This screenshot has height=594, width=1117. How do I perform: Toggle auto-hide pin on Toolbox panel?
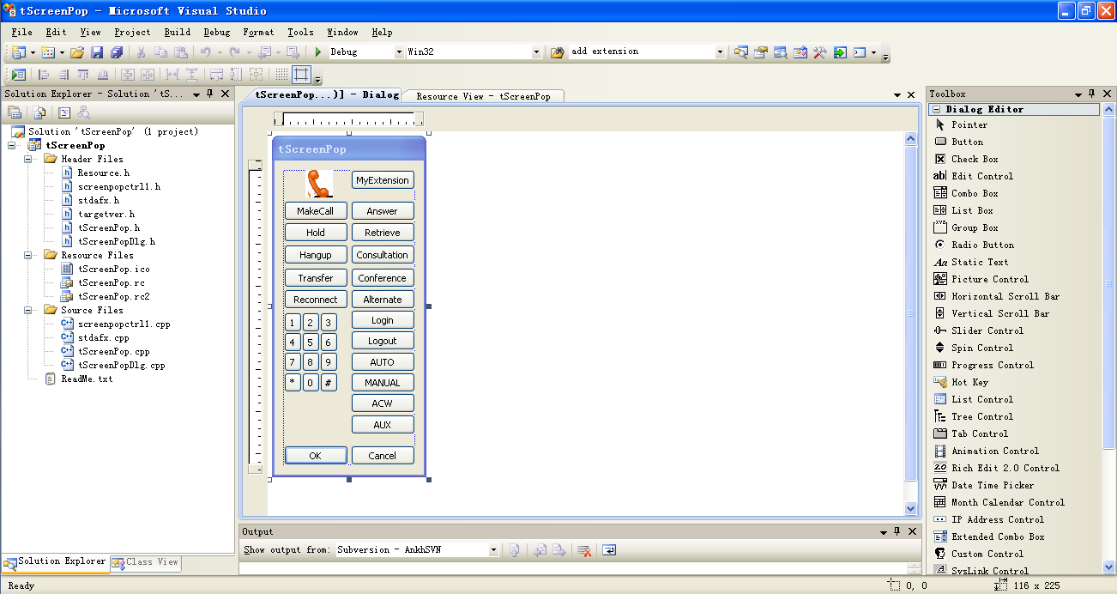pyautogui.click(x=1092, y=94)
